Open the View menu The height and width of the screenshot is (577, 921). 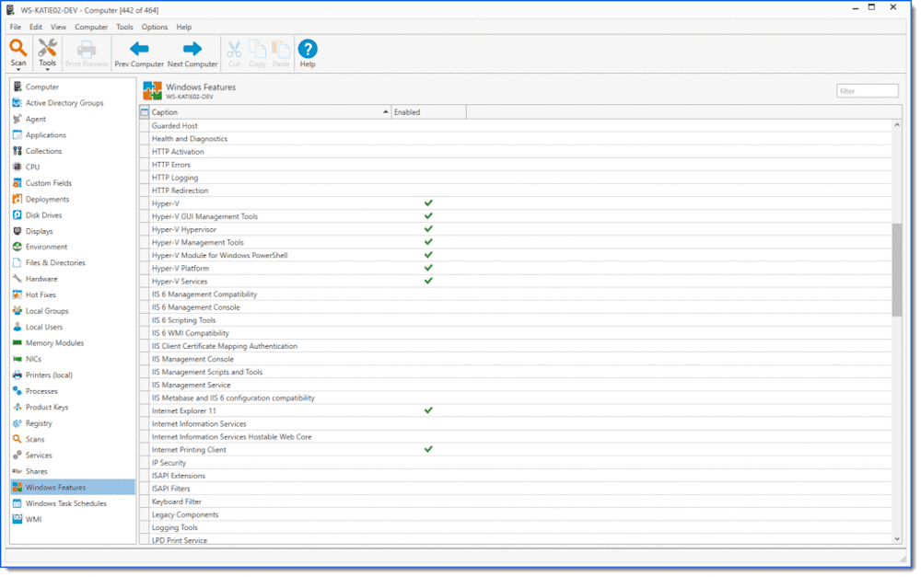[x=58, y=27]
